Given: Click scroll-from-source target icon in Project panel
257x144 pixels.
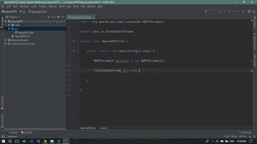Looking at the screenshot, I should pos(49,17).
